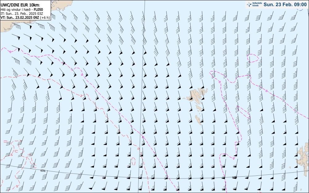Click the 'VT: Sun.. 23.02.2025 09Z (+6 h)' line
This screenshot has width=309, height=193.
(x=25, y=18)
